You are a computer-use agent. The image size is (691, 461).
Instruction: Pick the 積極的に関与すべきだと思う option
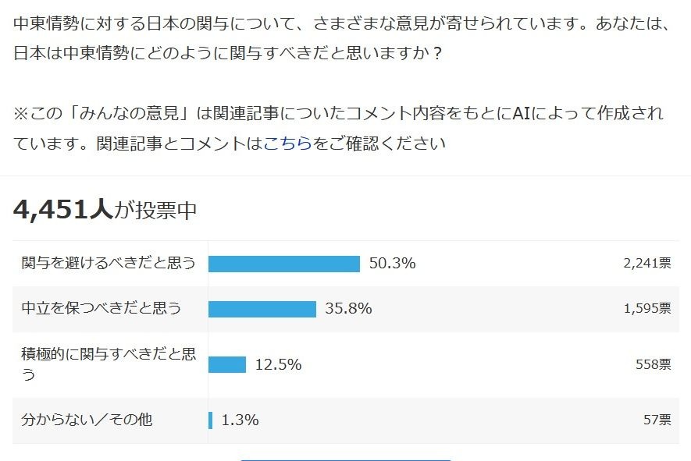tap(109, 363)
